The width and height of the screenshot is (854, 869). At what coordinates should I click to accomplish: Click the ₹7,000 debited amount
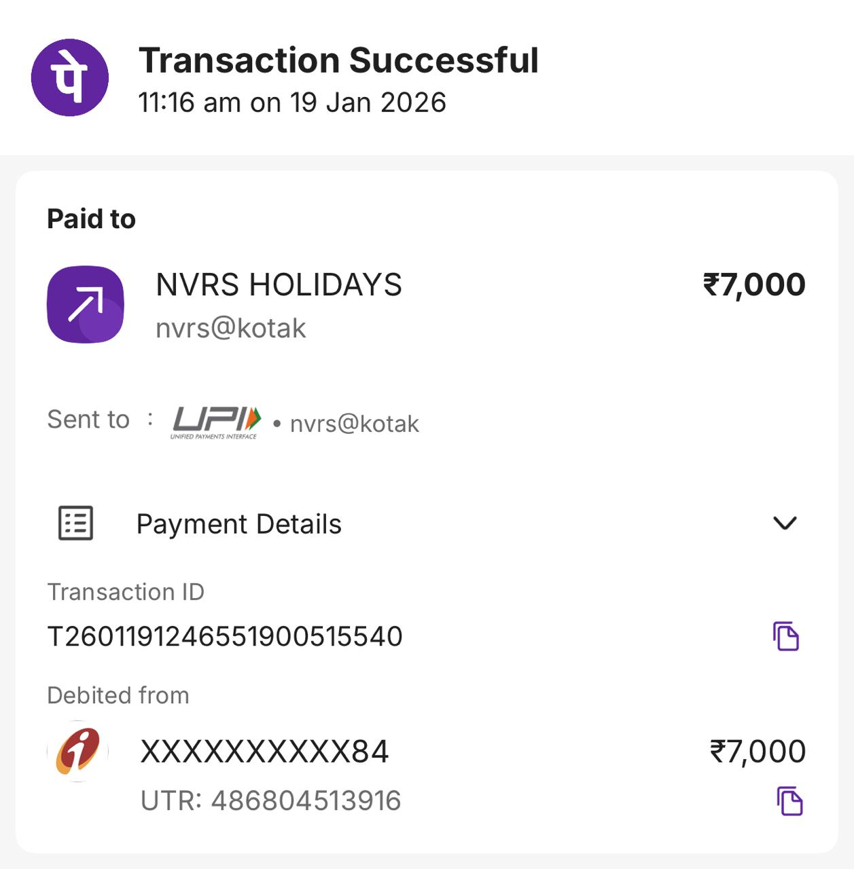[x=758, y=752]
